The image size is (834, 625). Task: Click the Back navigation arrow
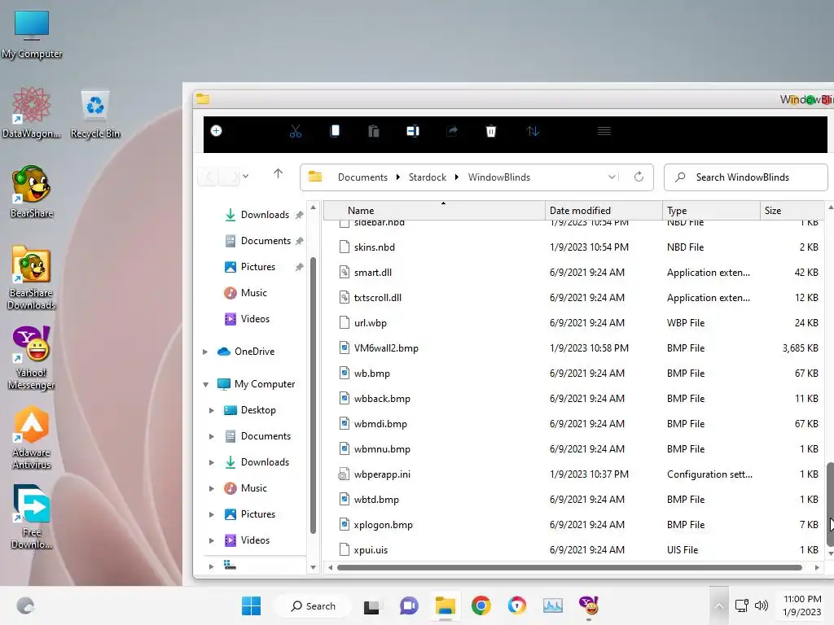point(209,177)
